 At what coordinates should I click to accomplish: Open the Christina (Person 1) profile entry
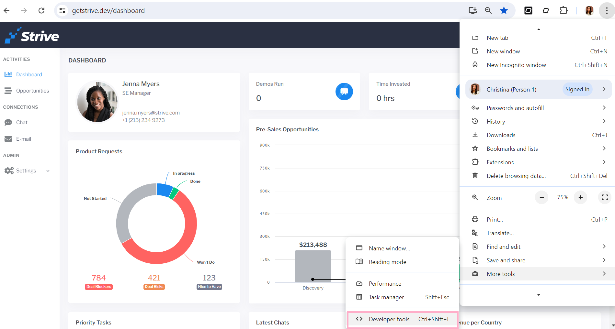(538, 89)
